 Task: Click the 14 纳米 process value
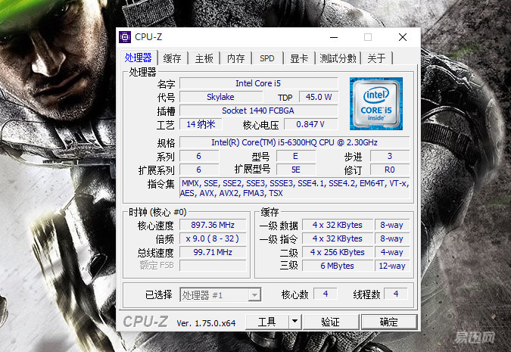pos(201,124)
